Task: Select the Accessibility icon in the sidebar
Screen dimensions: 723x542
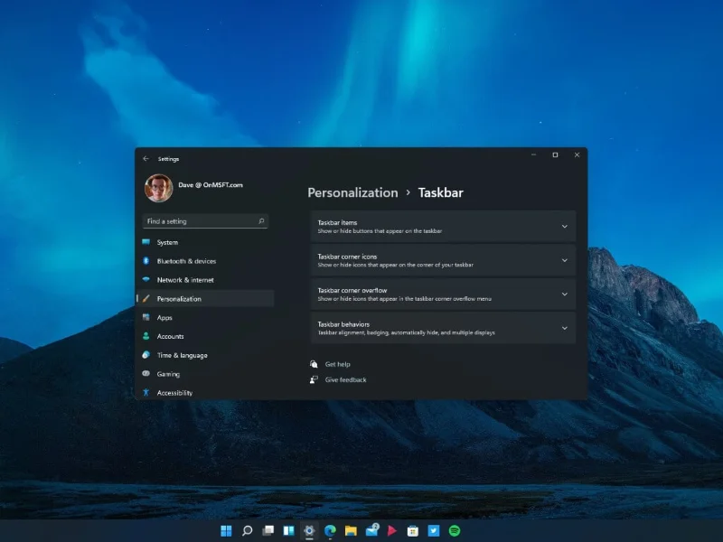Action: (x=146, y=393)
